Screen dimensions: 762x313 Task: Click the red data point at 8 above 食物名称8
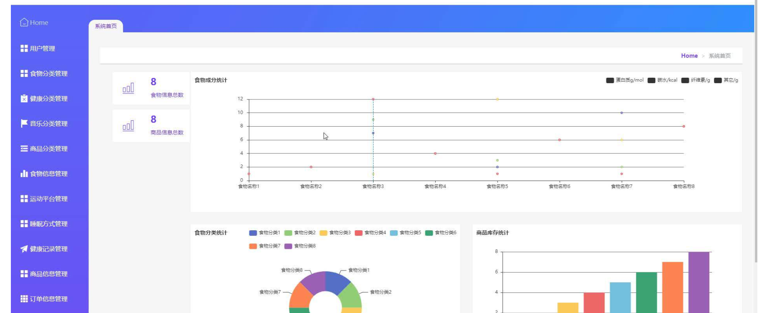(x=684, y=126)
